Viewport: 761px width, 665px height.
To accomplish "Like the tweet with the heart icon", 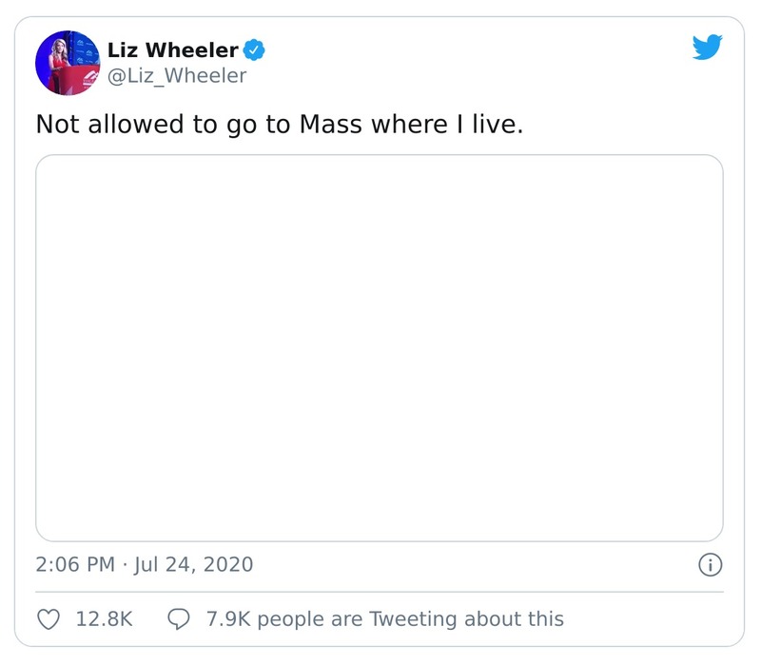I will (49, 619).
